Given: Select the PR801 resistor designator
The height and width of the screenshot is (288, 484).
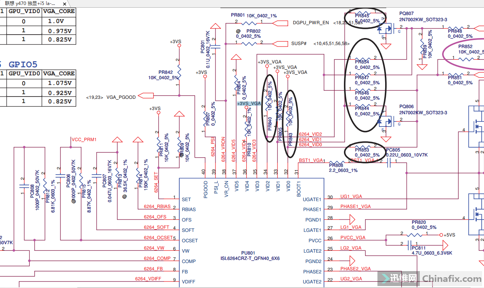Looking at the screenshot, I should click(238, 15).
